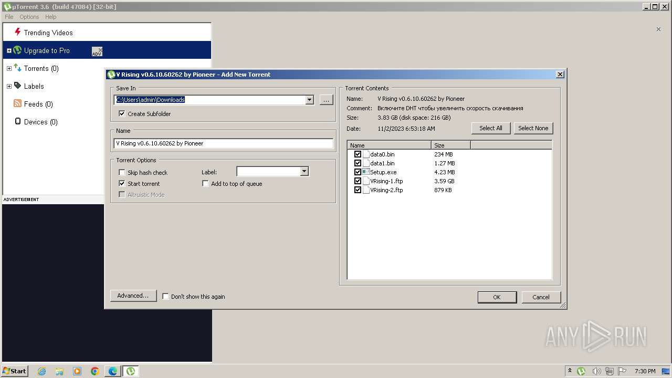Enable Add to top of queue
The height and width of the screenshot is (378, 672).
click(205, 183)
